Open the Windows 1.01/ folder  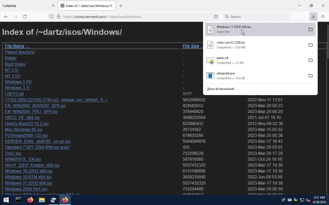tap(18, 82)
